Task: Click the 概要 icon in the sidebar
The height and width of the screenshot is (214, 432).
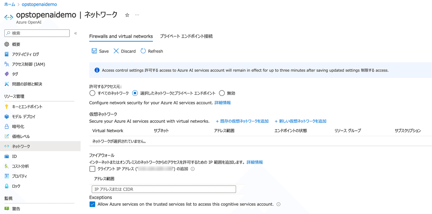Action: pos(6,44)
